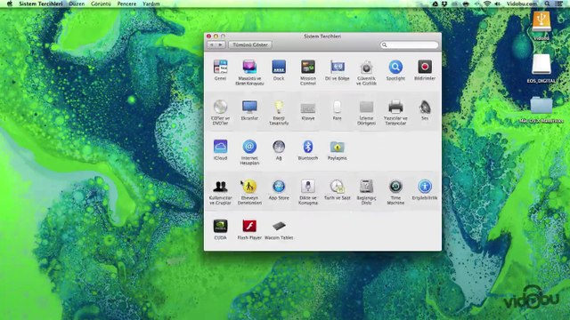The width and height of the screenshot is (570, 320).
Task: Open Mission Control preferences
Action: [308, 68]
